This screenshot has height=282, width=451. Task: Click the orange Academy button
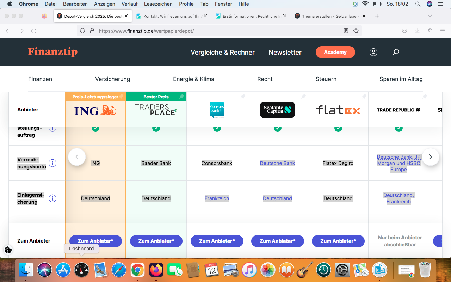point(335,52)
